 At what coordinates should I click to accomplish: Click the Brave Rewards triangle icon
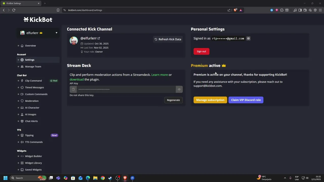pos(240,10)
